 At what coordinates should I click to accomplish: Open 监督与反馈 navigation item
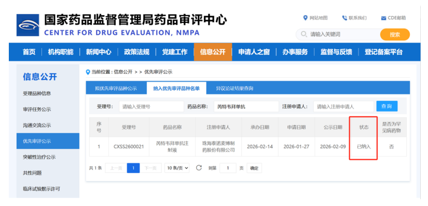coord(336,52)
